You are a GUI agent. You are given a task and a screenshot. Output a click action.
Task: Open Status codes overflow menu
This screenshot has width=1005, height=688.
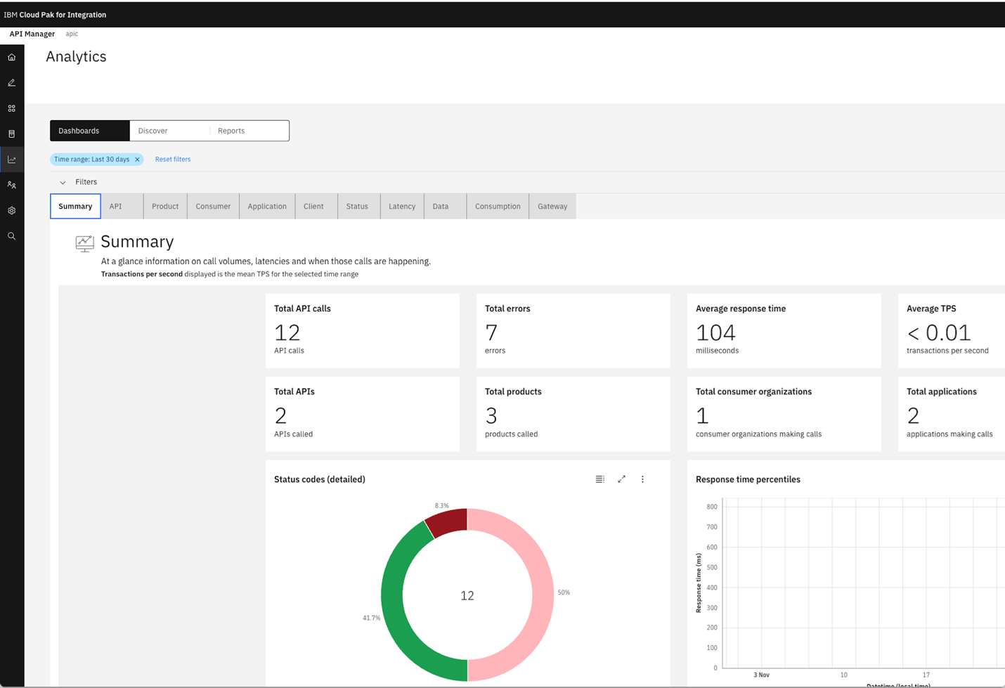(x=642, y=479)
